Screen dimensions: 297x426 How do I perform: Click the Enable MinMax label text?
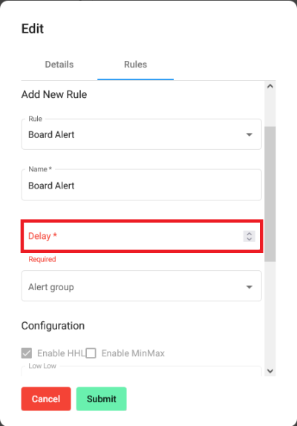[133, 353]
